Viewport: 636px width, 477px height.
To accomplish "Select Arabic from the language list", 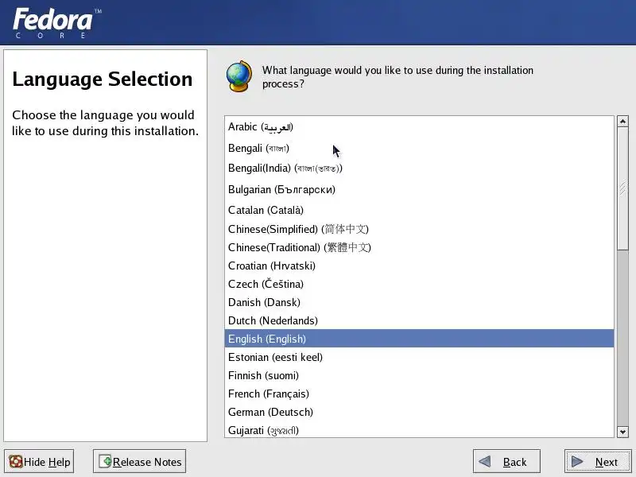I will [260, 127].
